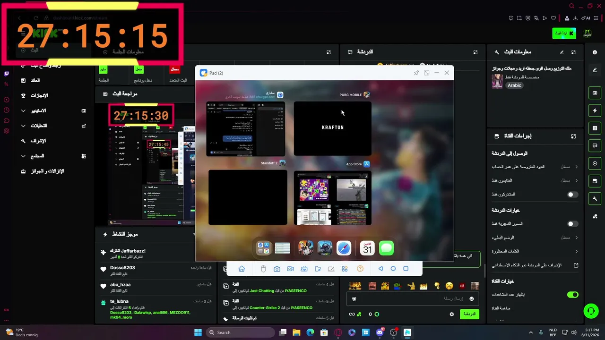Open chat settings gear icon
This screenshot has height=340, width=605.
click(x=452, y=314)
